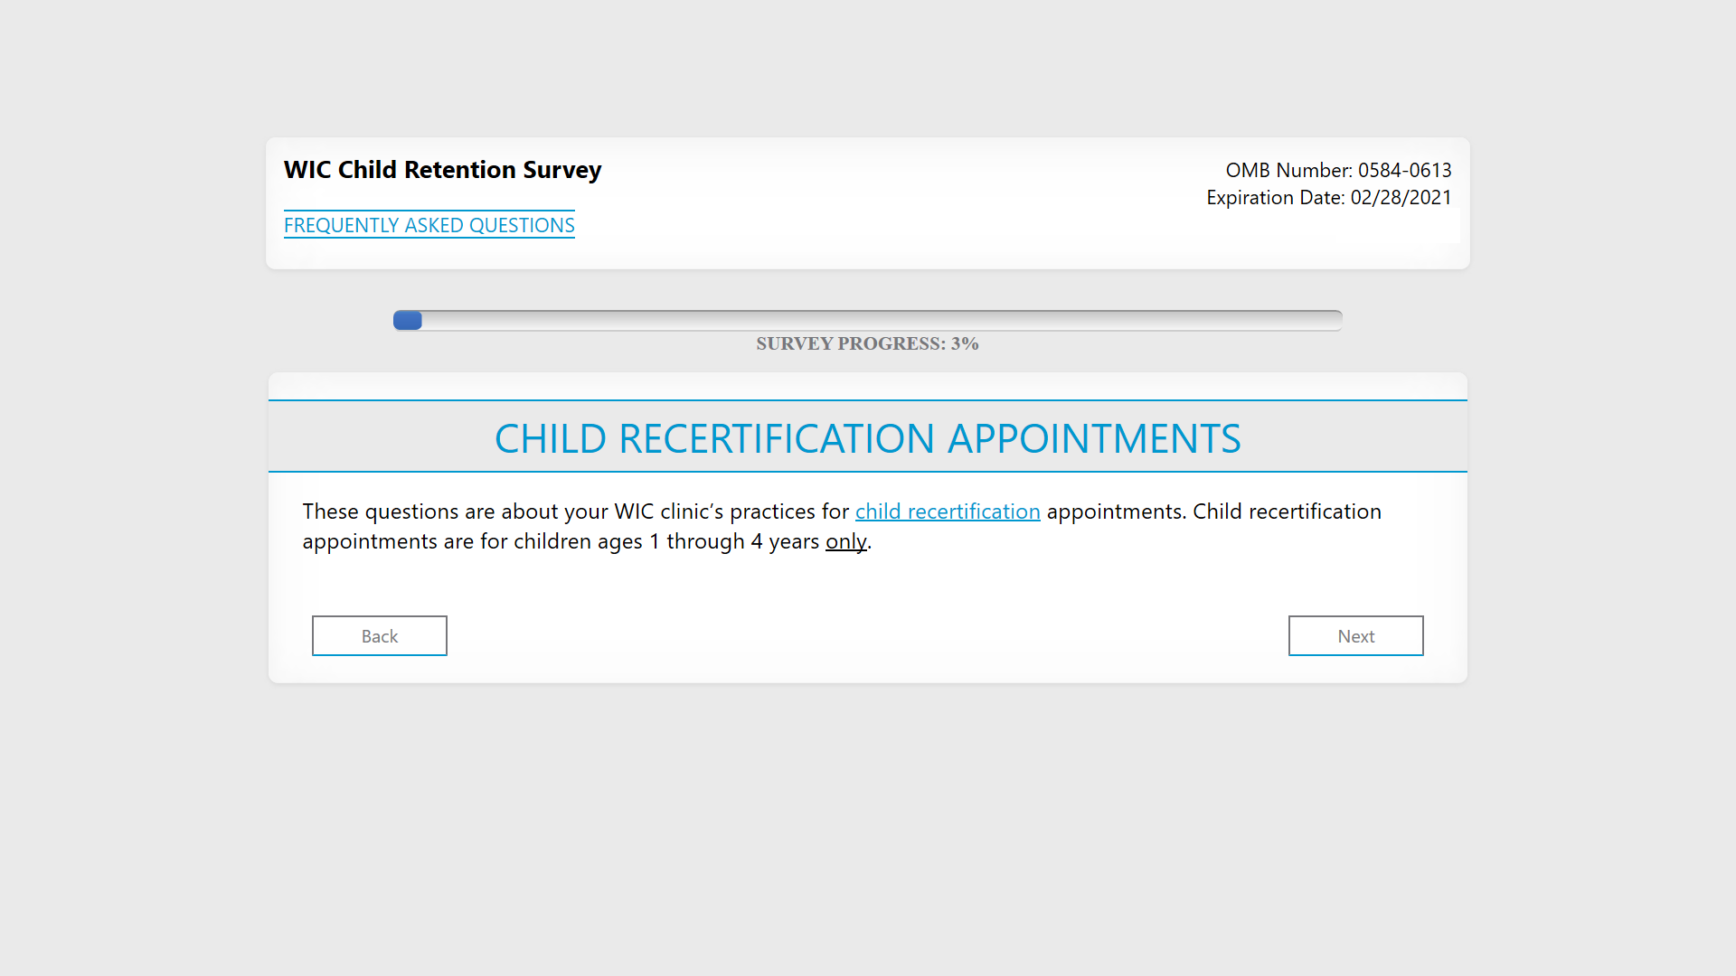Click the sentence Child recertification after appointments period
The image size is (1736, 976).
(1287, 511)
